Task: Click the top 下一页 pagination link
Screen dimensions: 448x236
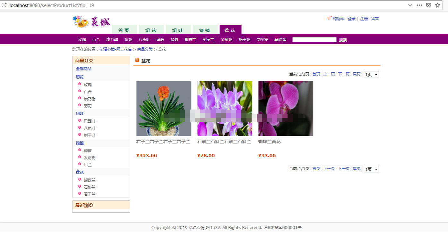Action: pyautogui.click(x=344, y=74)
